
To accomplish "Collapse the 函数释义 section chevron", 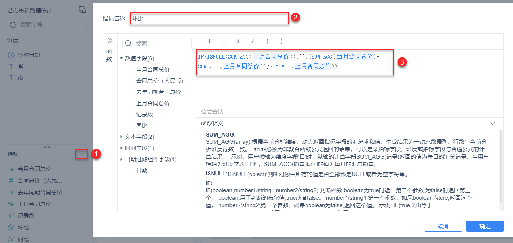I will coord(493,123).
